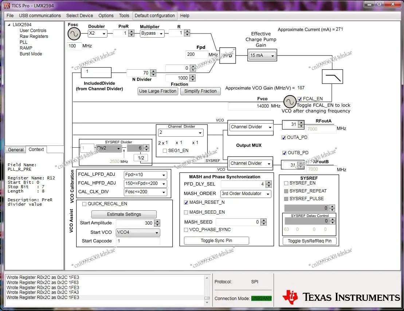Open the RFoutB output MUX dropdown
Screen dimensions: 404x311
coord(250,163)
